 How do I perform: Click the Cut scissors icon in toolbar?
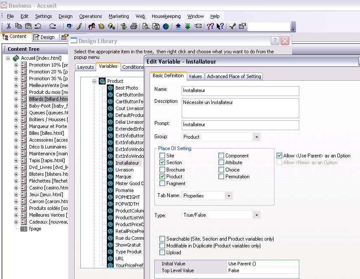[9, 26]
